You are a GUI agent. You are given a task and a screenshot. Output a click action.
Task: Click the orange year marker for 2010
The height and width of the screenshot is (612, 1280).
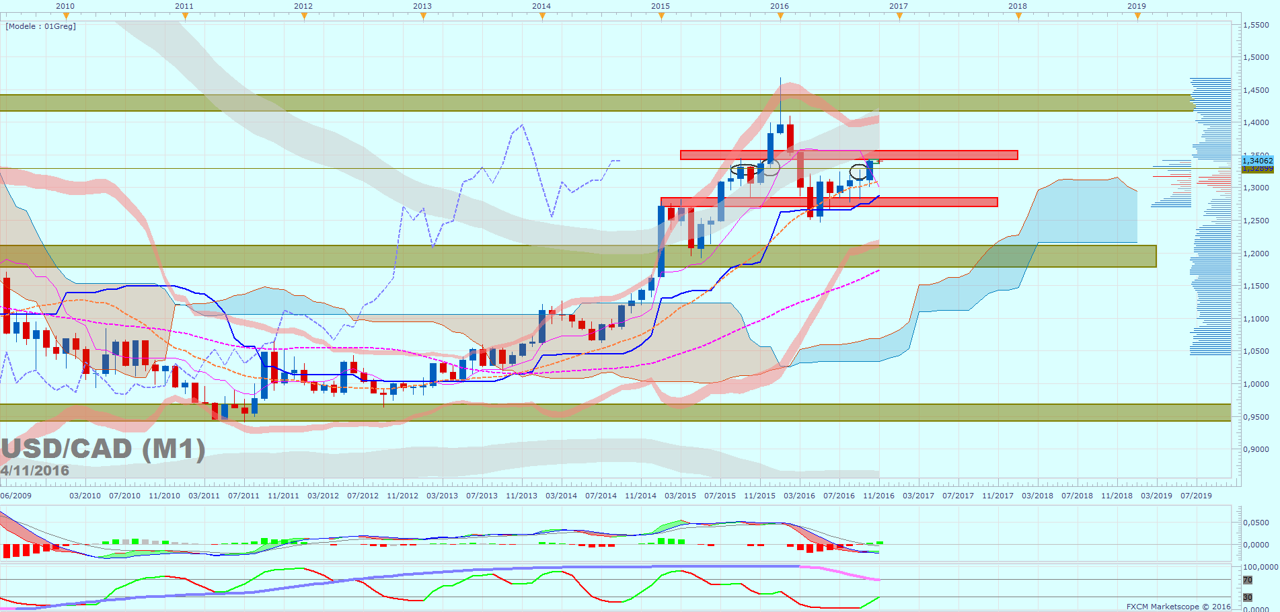66,16
